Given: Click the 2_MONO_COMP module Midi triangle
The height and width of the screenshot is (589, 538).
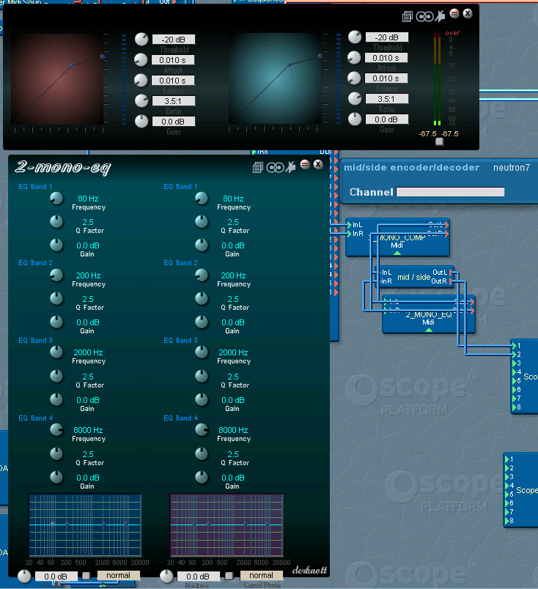Looking at the screenshot, I should pyautogui.click(x=397, y=253).
